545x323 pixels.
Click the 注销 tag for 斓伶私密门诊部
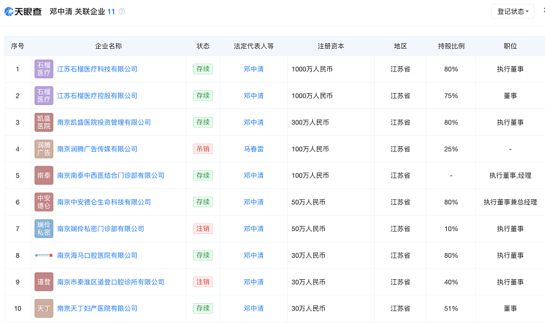click(203, 228)
